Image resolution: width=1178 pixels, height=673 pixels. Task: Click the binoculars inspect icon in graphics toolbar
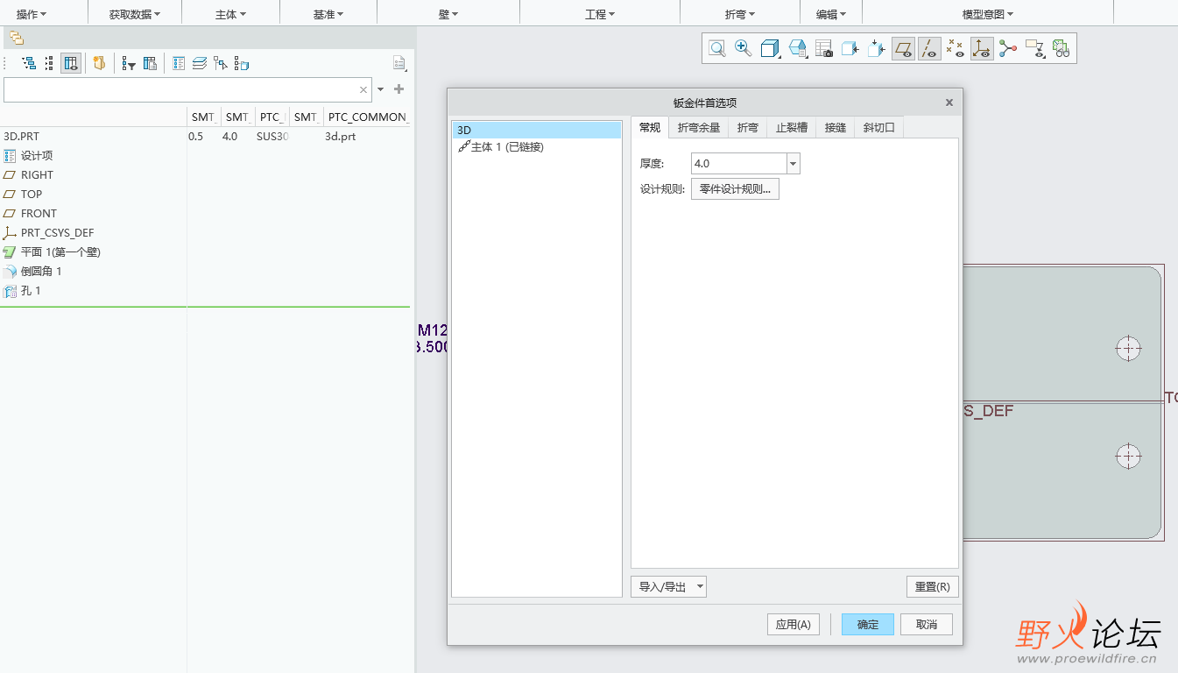[1062, 49]
